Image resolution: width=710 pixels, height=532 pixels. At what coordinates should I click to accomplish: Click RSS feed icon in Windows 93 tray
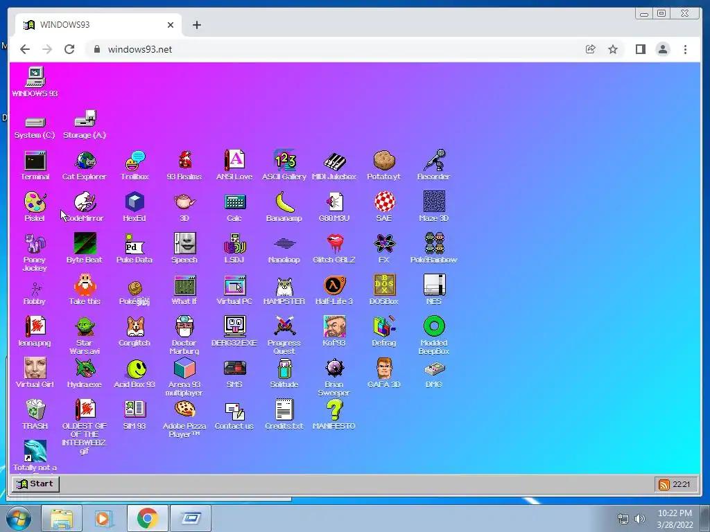664,484
